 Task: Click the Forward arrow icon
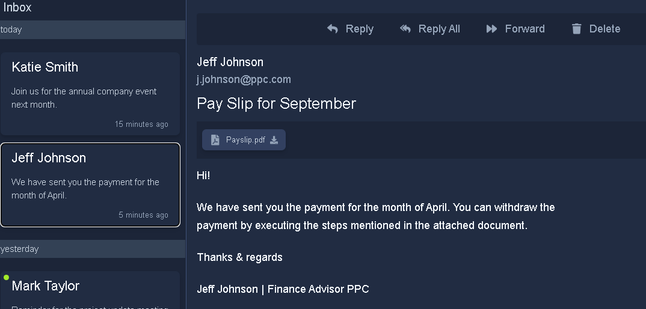[492, 29]
